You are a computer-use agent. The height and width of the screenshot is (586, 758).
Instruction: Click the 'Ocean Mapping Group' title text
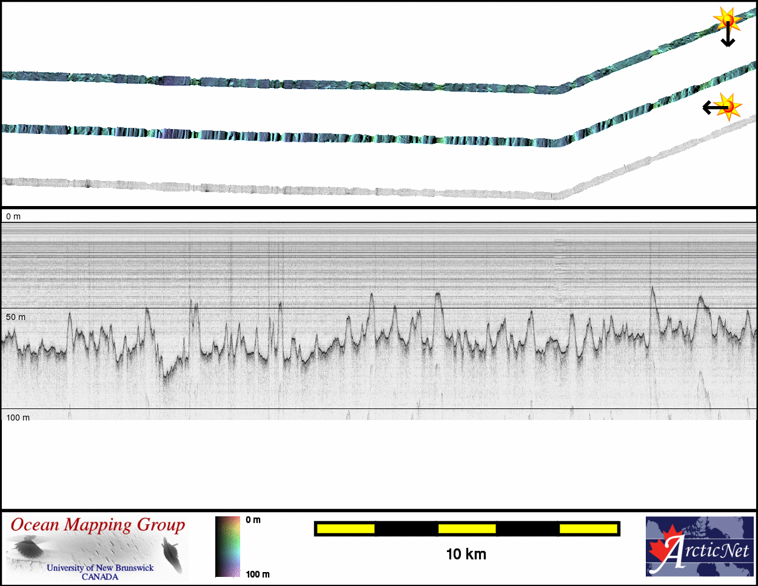98,525
